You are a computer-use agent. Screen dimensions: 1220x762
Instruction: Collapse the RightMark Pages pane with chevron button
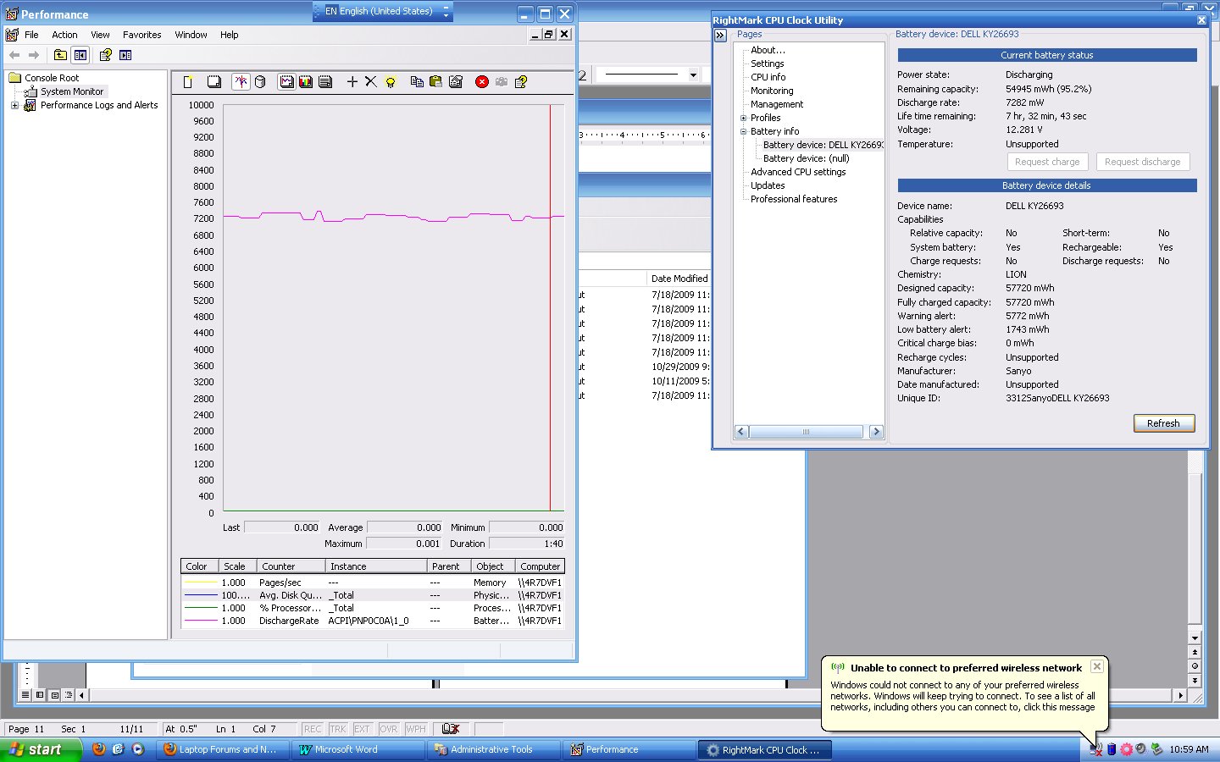[x=720, y=36]
